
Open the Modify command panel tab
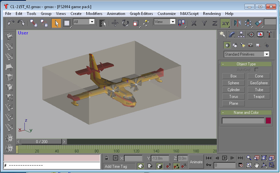[232, 34]
